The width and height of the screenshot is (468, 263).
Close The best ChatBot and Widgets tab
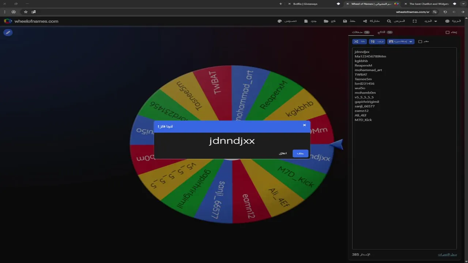[x=406, y=4]
